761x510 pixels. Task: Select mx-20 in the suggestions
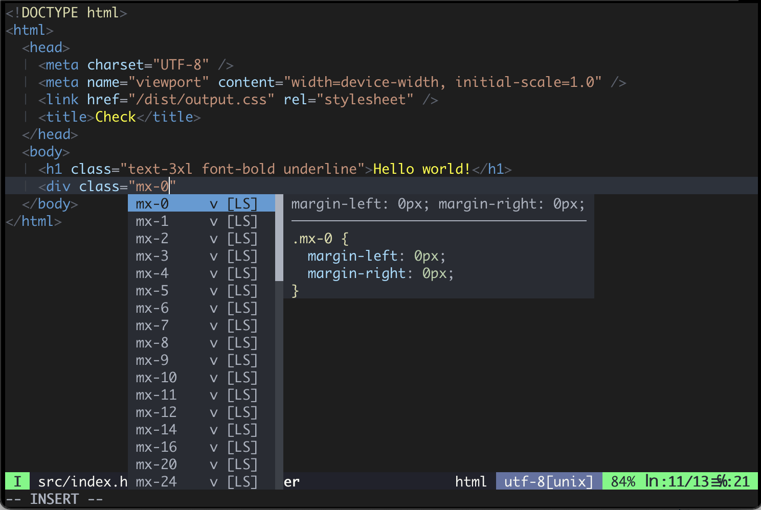click(202, 465)
